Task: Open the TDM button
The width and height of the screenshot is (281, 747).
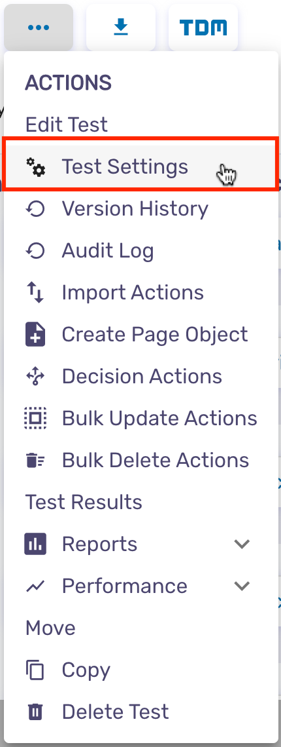Action: 203,27
